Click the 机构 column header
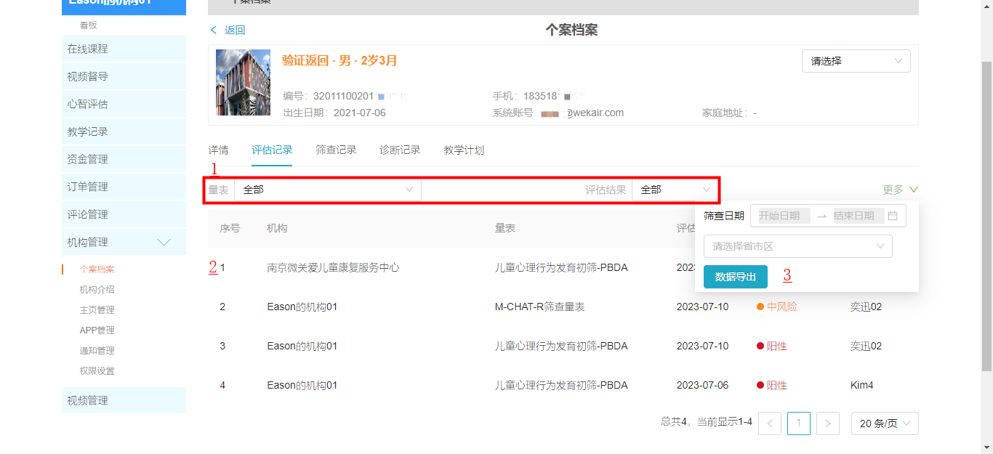993x454 pixels. [277, 228]
